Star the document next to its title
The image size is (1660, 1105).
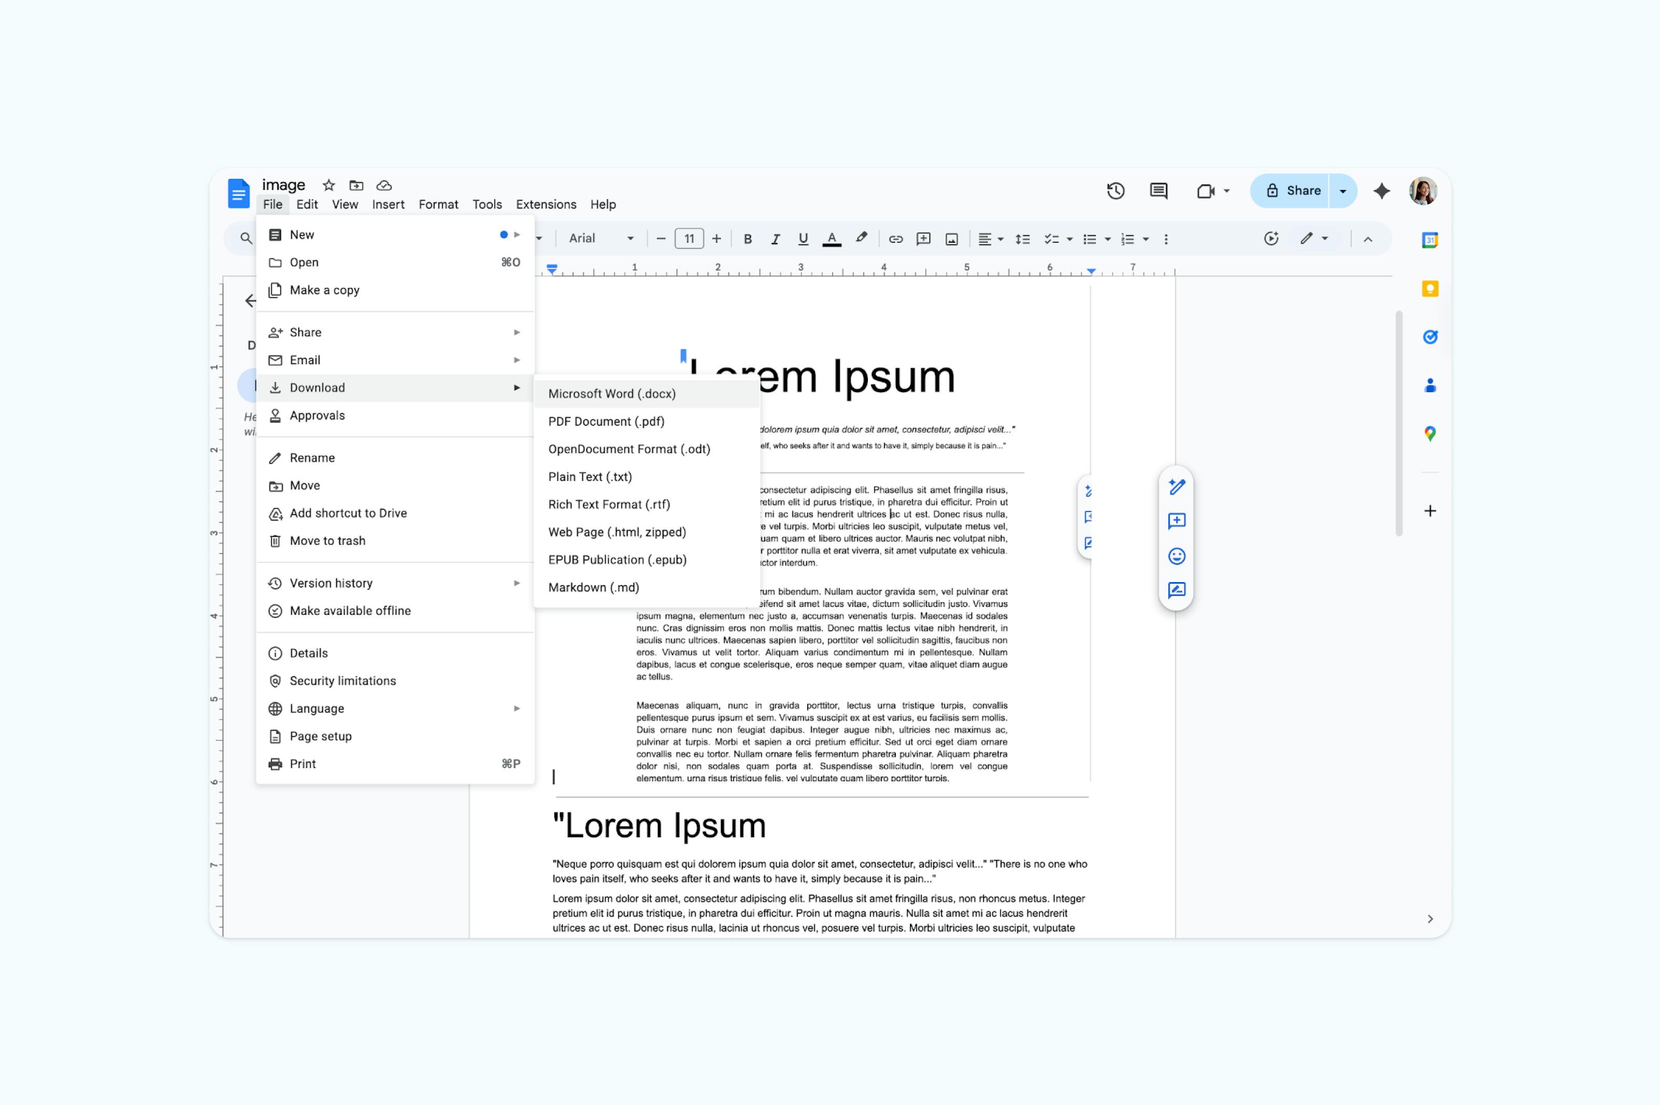pos(328,185)
